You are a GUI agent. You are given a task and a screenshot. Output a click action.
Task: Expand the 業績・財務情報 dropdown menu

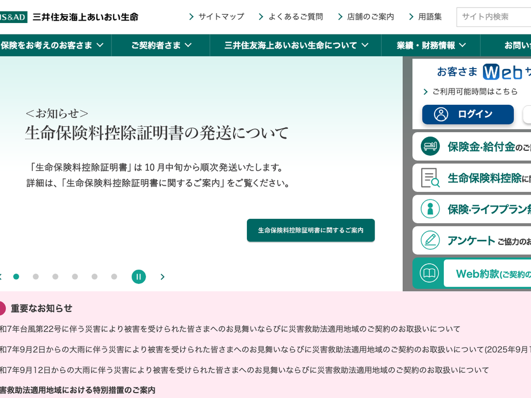point(431,45)
